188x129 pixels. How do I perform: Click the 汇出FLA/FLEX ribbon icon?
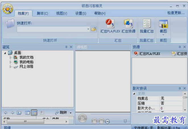(110, 24)
